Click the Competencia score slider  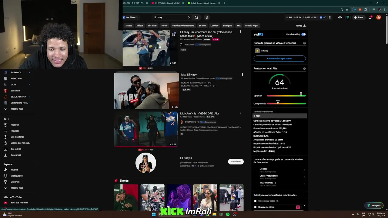coord(286,104)
